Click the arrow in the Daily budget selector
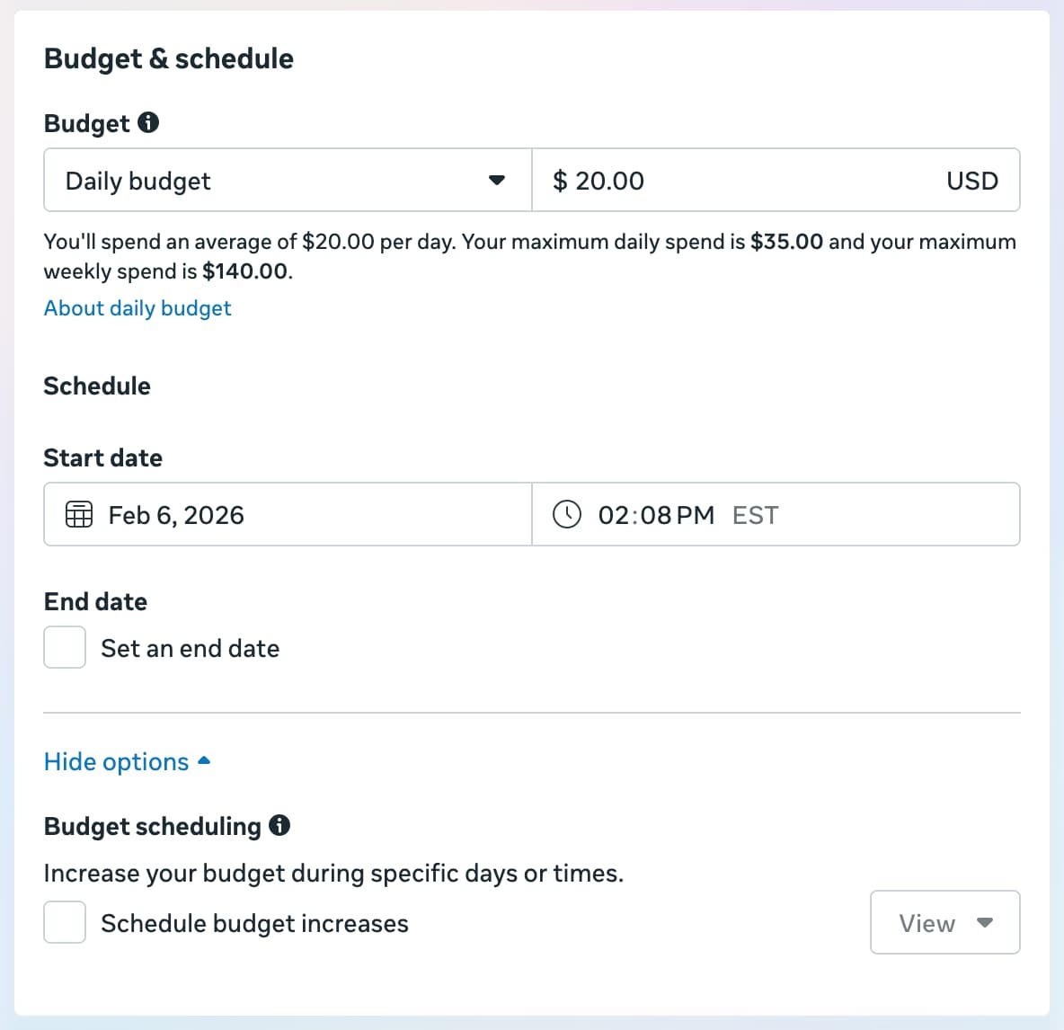Viewport: 1064px width, 1030px height. 496,181
